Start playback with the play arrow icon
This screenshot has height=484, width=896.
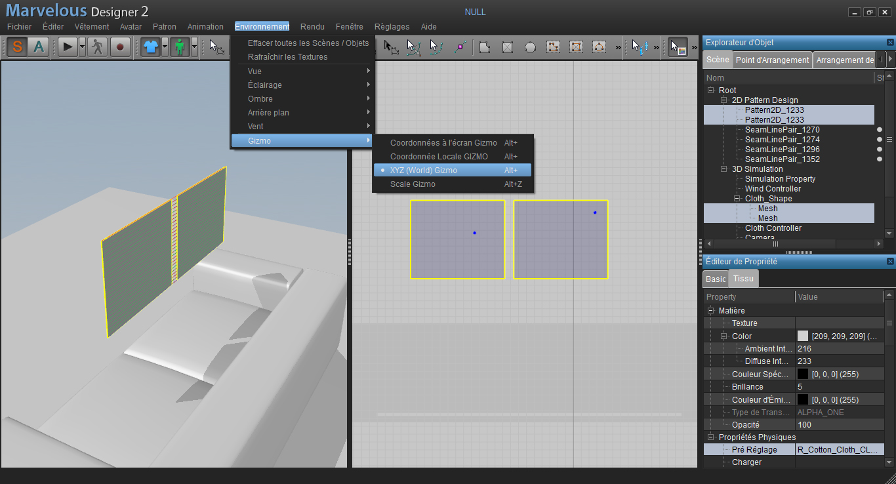click(x=68, y=47)
